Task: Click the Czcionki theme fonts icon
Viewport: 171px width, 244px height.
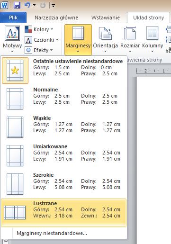Action: [x=28, y=40]
